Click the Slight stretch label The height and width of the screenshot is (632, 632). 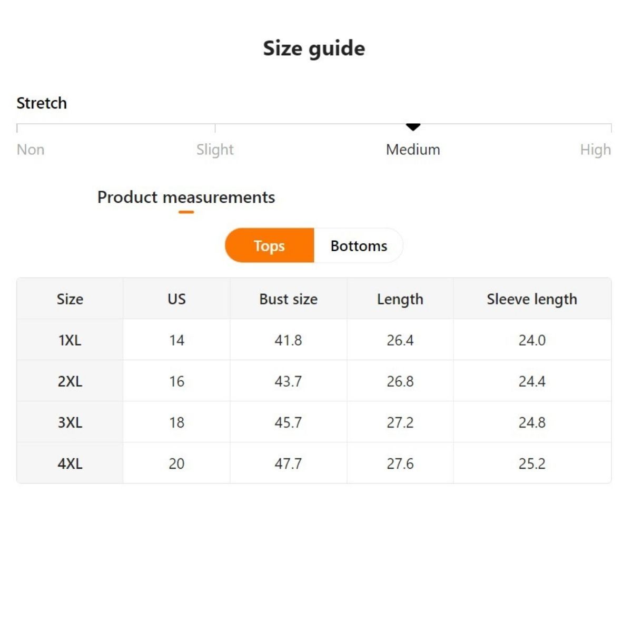(215, 150)
